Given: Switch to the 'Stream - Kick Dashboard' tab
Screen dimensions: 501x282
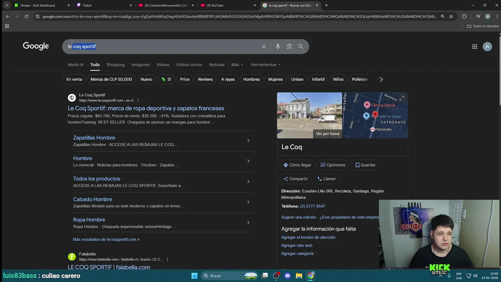Looking at the screenshot, I should [42, 5].
